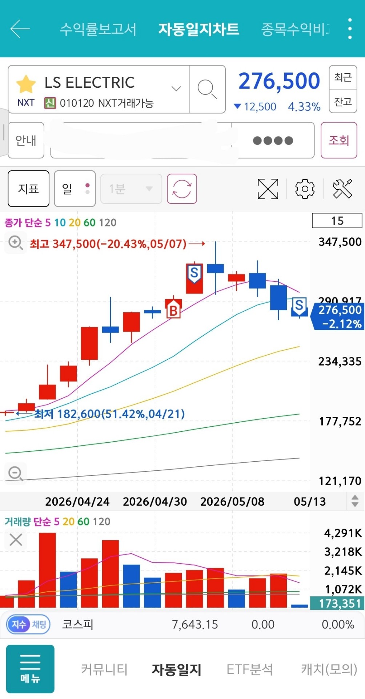Zoom out the chart with minus magnifier
This screenshot has width=365, height=699.
point(16,474)
